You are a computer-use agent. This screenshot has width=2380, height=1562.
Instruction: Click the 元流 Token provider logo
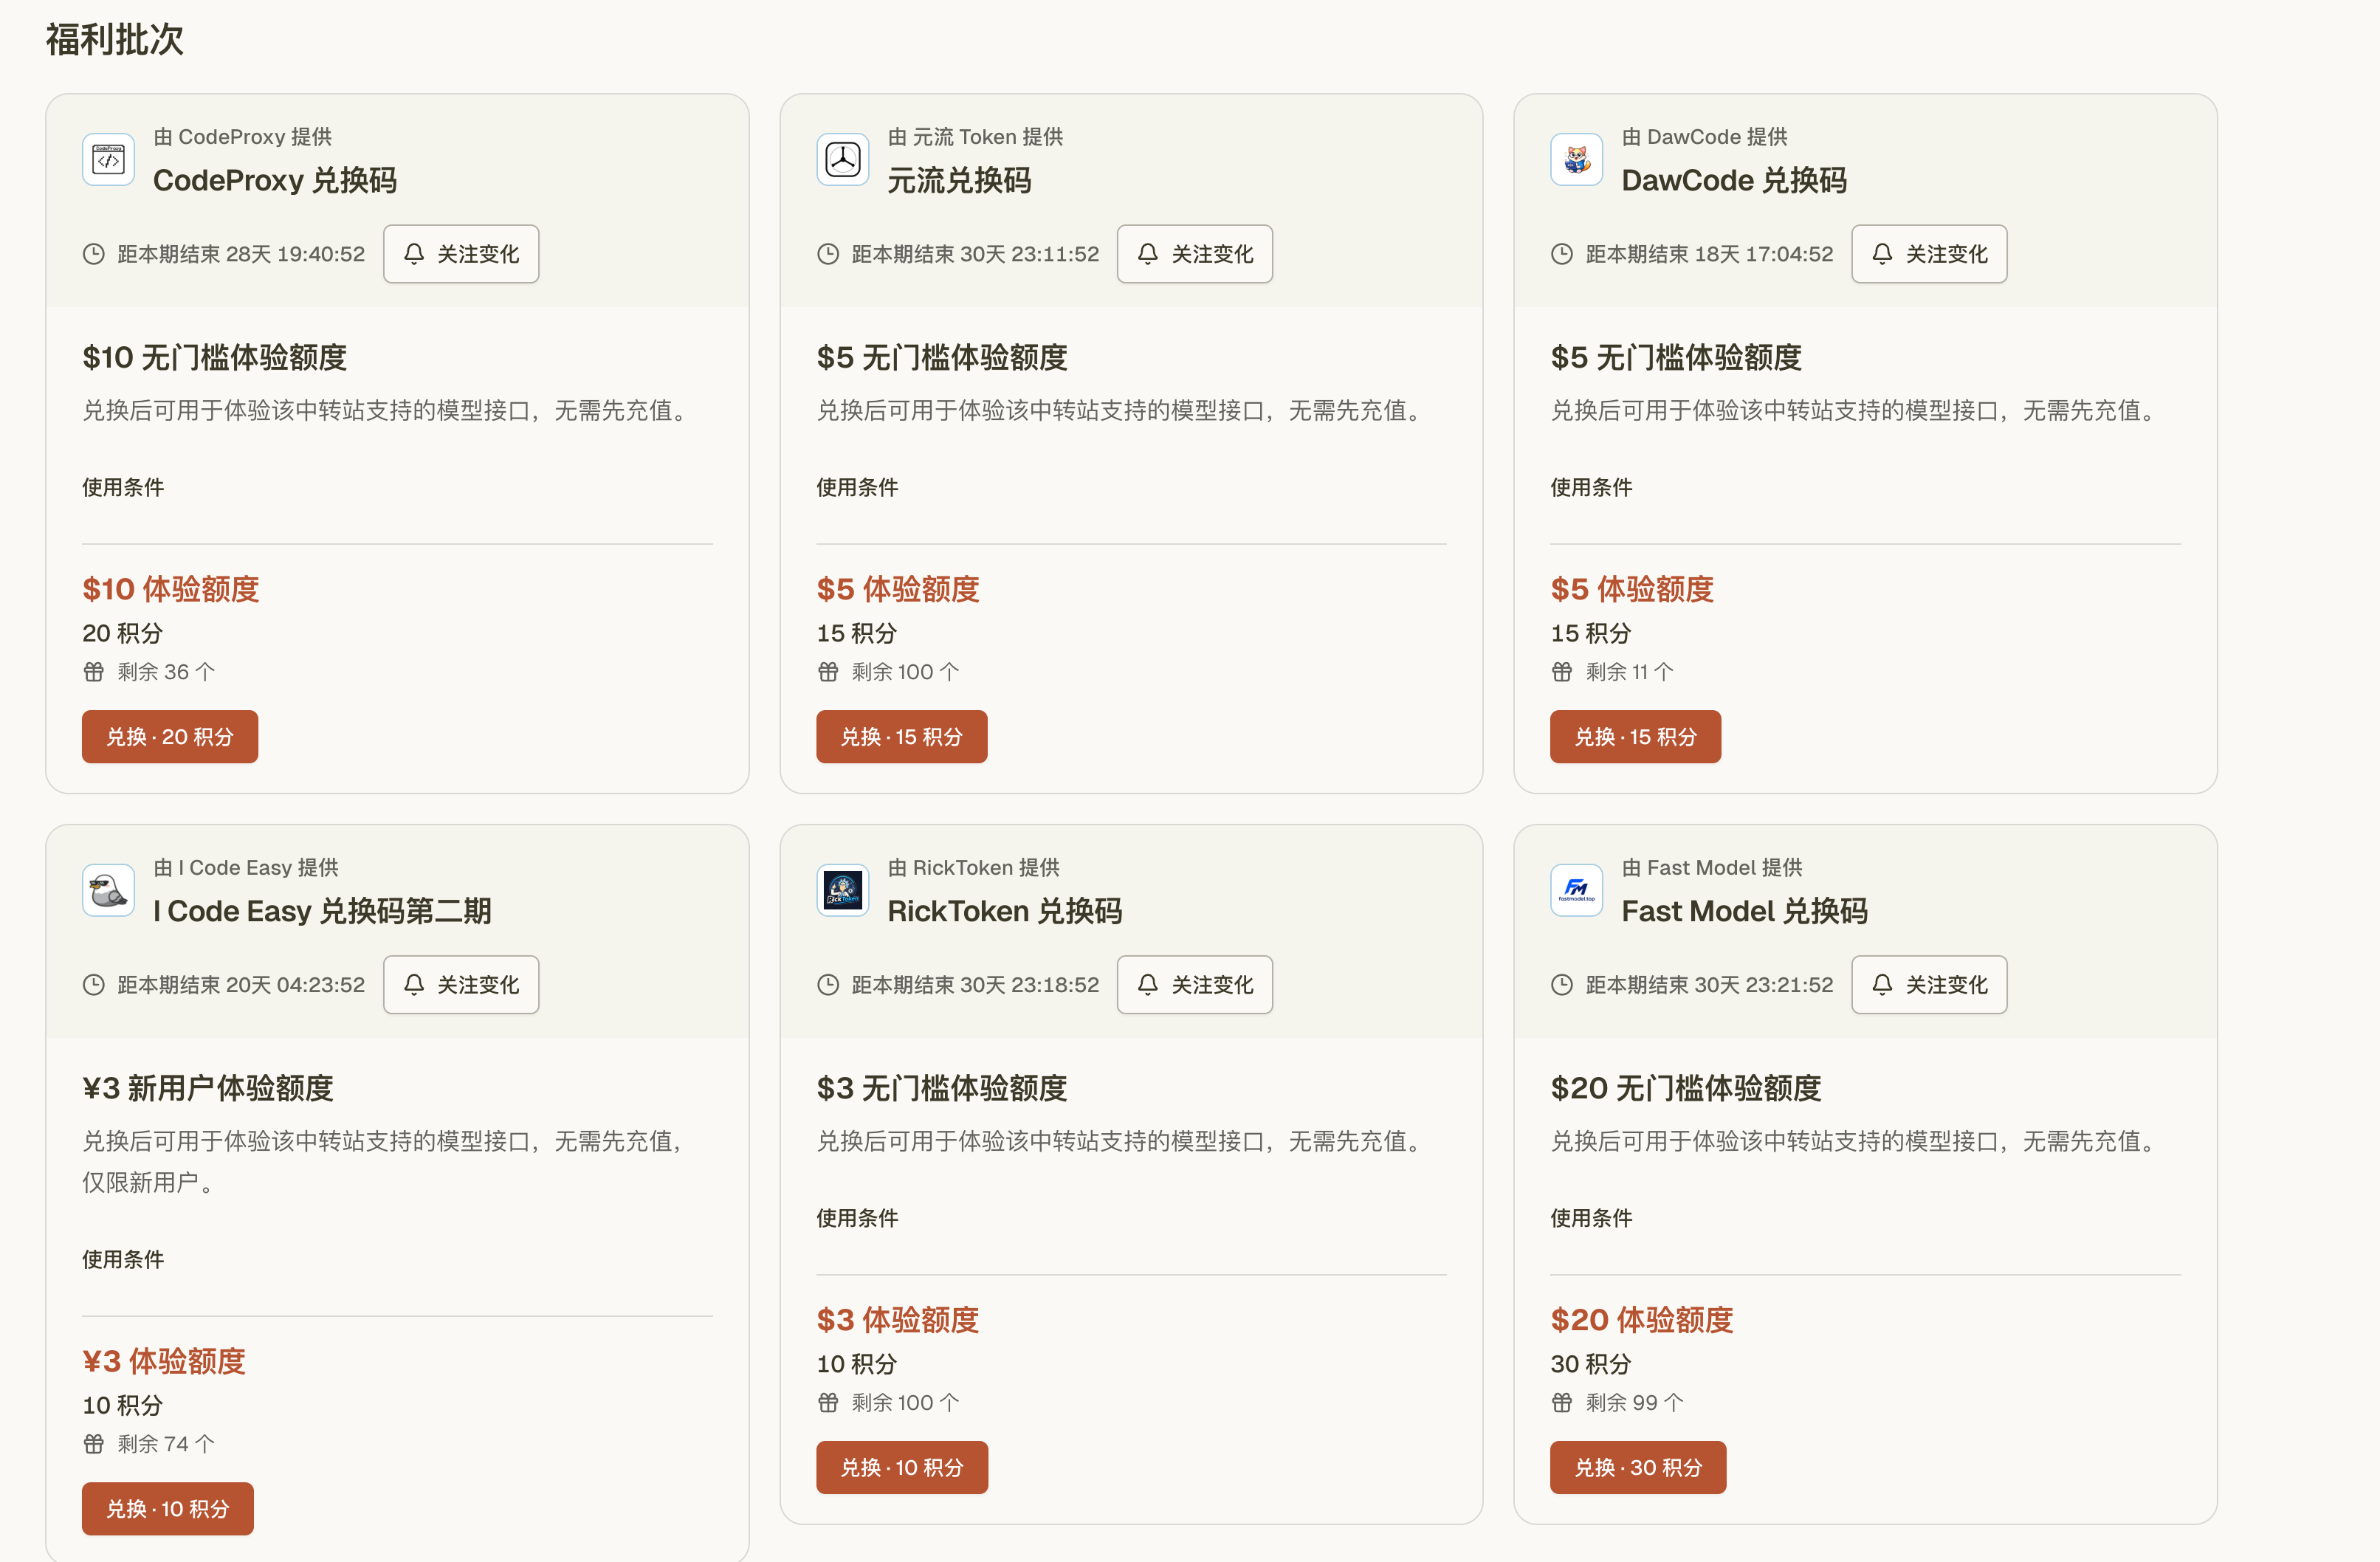[842, 159]
